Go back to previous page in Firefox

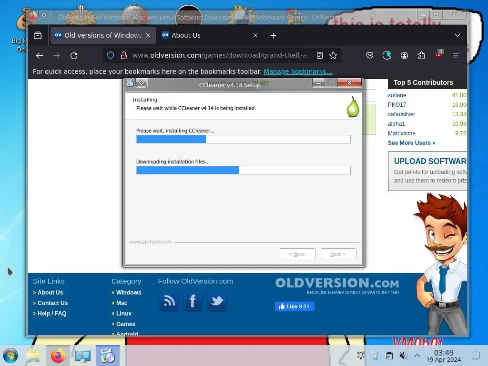coord(40,56)
